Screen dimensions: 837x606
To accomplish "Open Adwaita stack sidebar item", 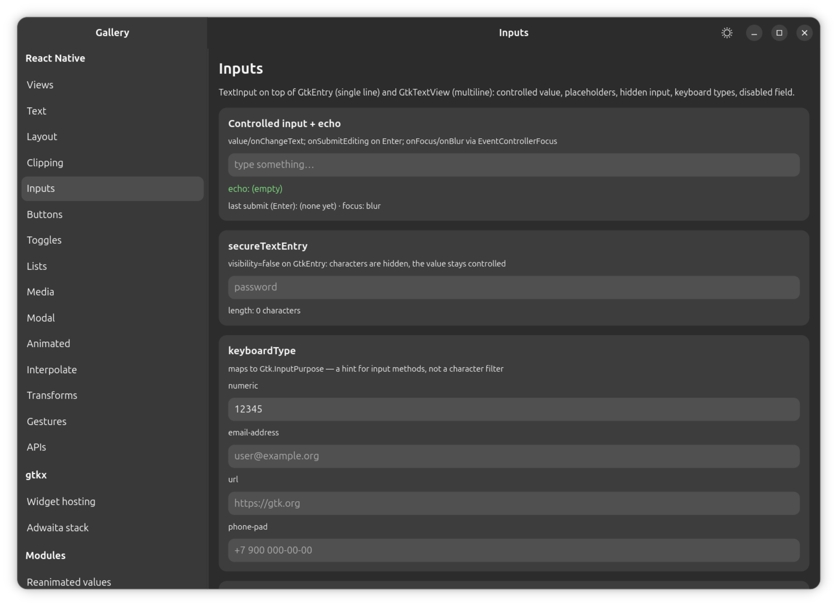I will [x=113, y=527].
